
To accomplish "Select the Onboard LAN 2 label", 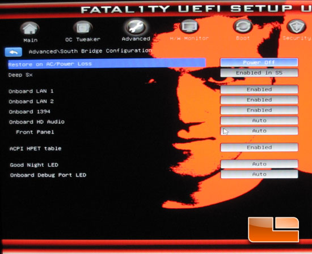I will point(31,102).
